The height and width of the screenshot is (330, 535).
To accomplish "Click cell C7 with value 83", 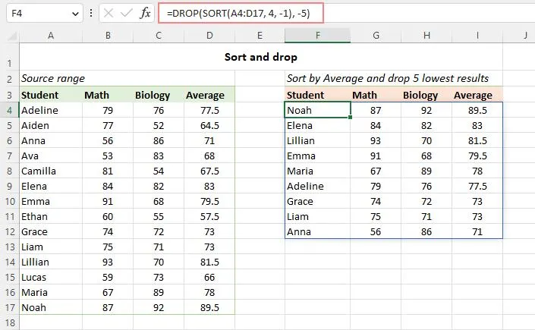I will (x=159, y=156).
